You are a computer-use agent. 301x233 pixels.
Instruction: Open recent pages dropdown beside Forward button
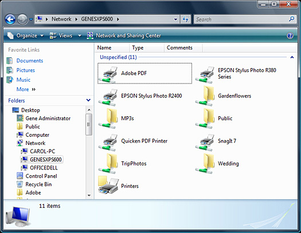(31, 19)
